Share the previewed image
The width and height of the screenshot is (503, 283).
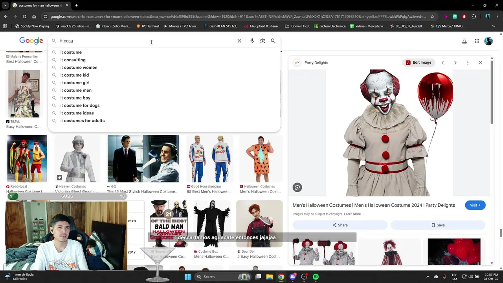click(x=340, y=225)
